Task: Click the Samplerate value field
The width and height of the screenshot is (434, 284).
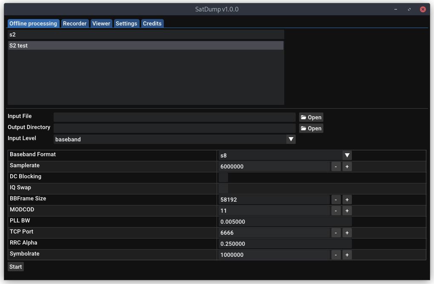Action: coord(274,166)
